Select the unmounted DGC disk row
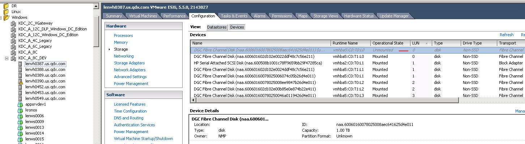525x144 pixels. coord(357,50)
